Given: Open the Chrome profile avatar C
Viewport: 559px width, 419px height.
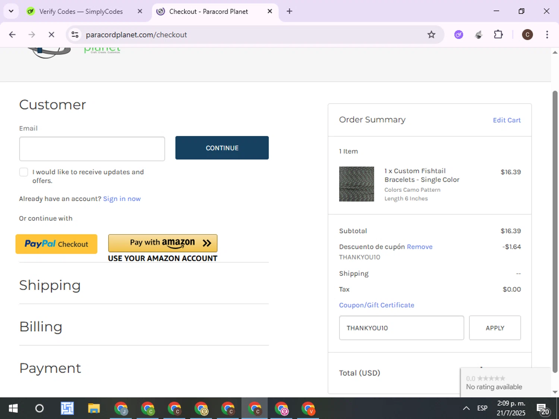Looking at the screenshot, I should [527, 35].
